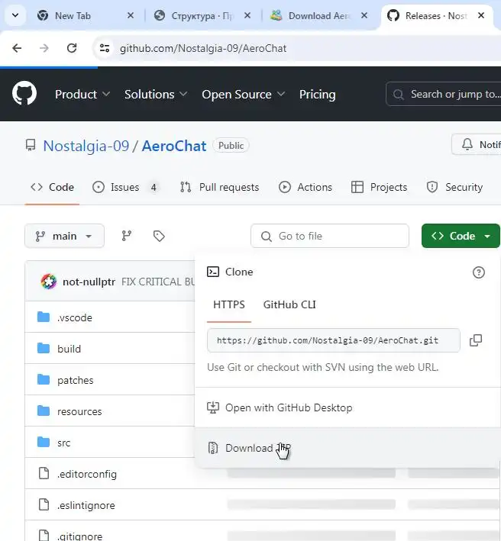Open the patches folder

pos(76,380)
